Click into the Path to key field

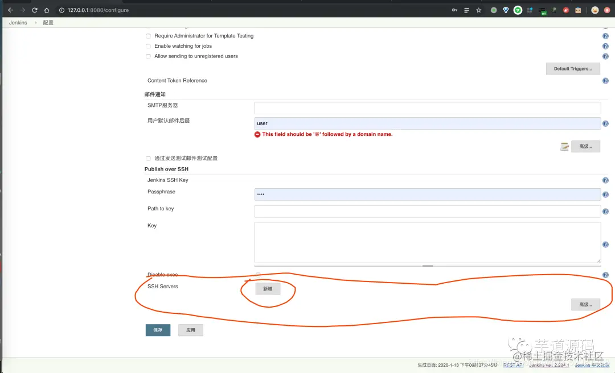point(428,212)
